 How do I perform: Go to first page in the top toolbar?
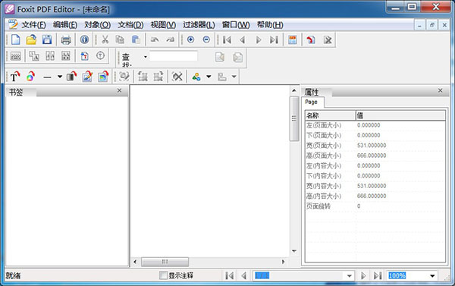(227, 39)
